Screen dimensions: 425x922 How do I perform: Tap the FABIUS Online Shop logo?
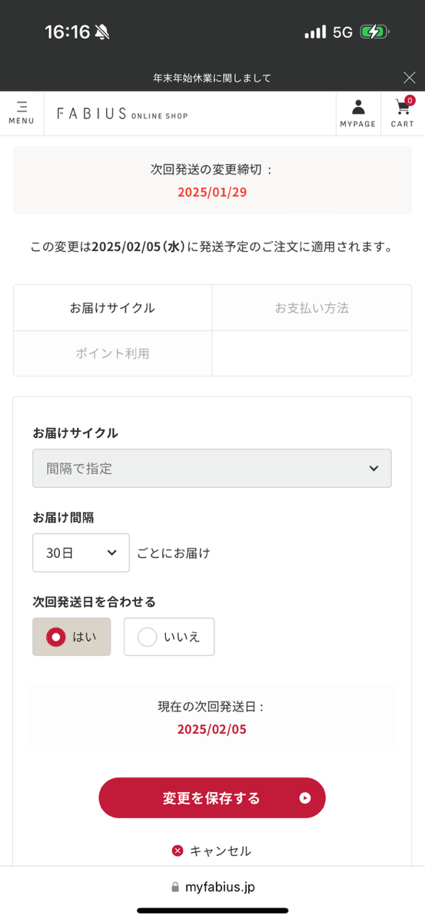pos(122,114)
